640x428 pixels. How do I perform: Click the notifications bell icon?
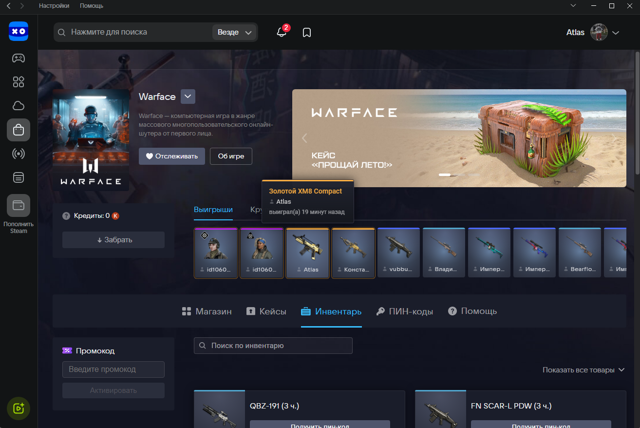click(282, 32)
